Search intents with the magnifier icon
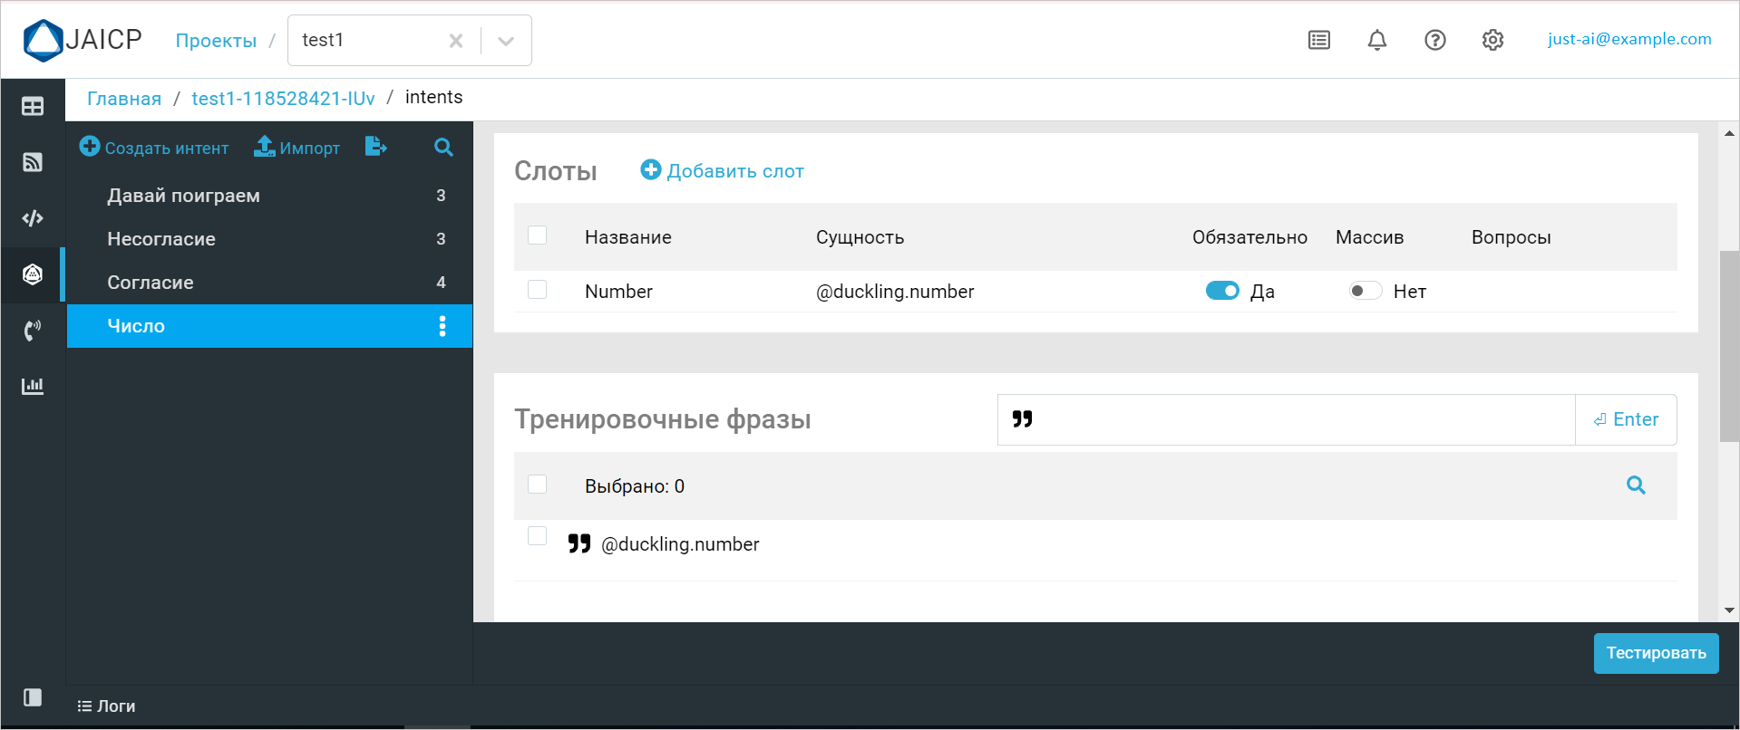This screenshot has width=1740, height=730. [x=443, y=147]
